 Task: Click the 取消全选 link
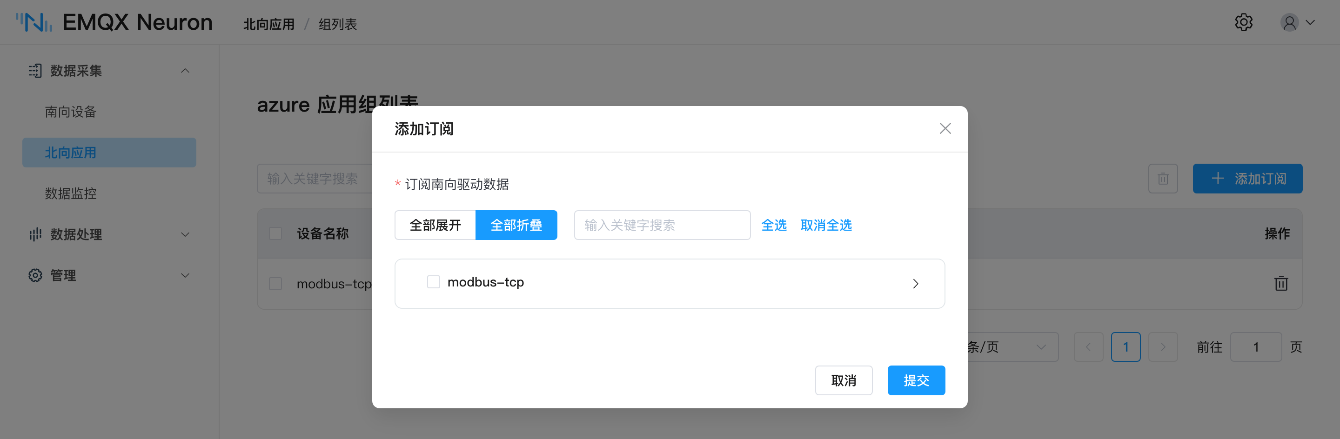point(825,225)
